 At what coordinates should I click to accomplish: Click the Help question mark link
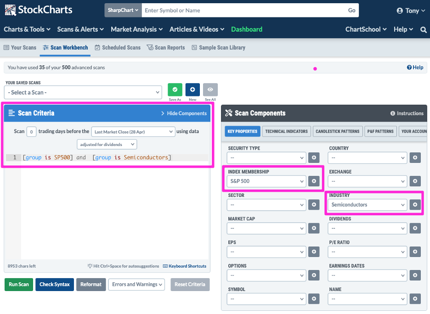[415, 67]
